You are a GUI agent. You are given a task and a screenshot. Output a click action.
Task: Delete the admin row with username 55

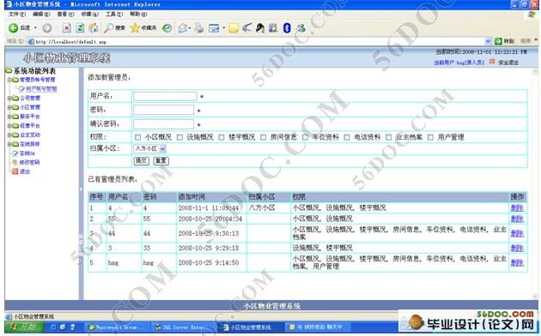517,219
